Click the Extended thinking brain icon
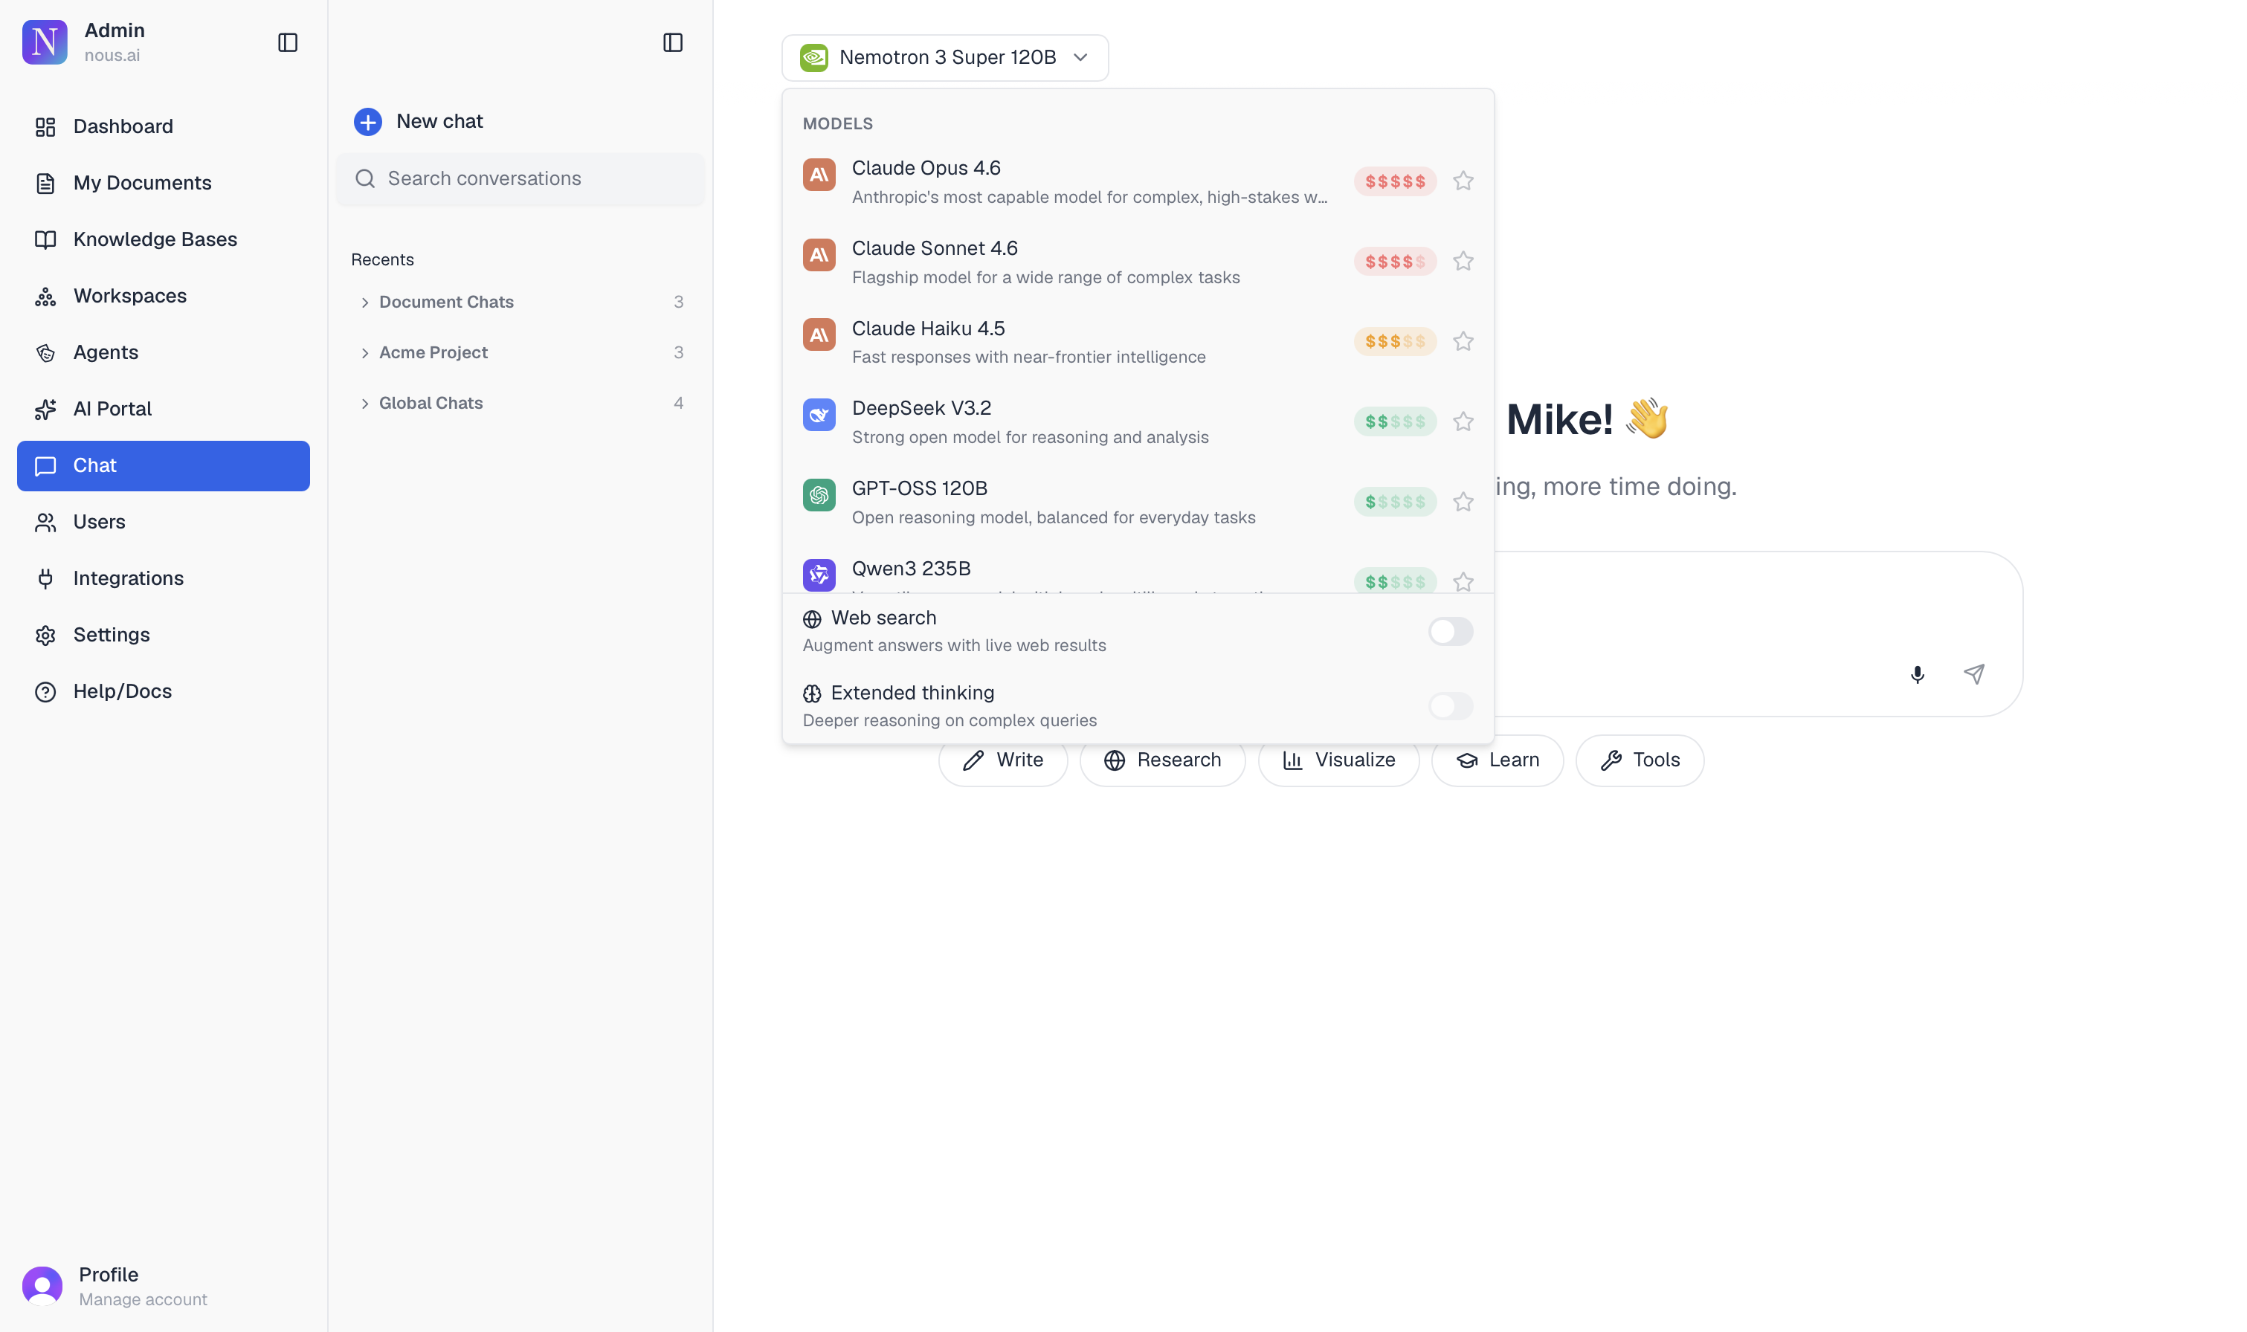This screenshot has height=1332, width=2247. point(811,694)
